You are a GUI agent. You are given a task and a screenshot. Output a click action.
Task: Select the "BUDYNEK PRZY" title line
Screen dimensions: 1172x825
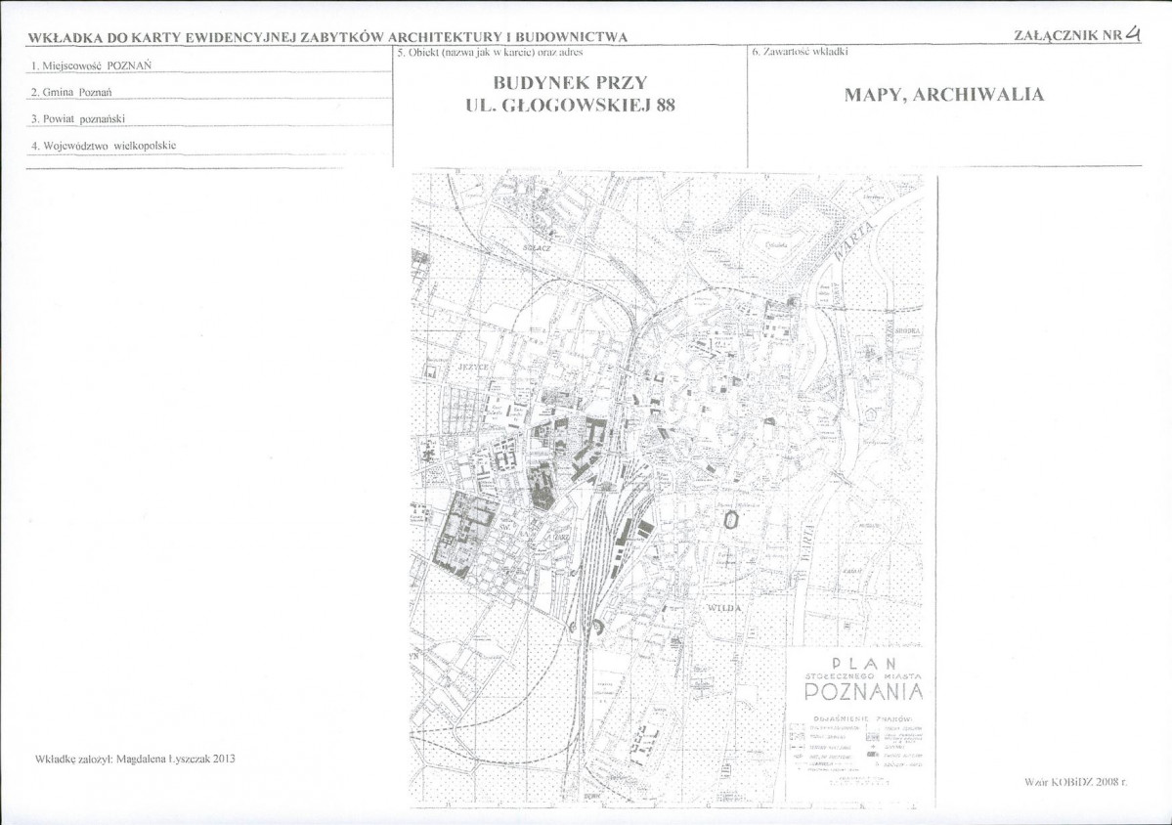point(570,82)
